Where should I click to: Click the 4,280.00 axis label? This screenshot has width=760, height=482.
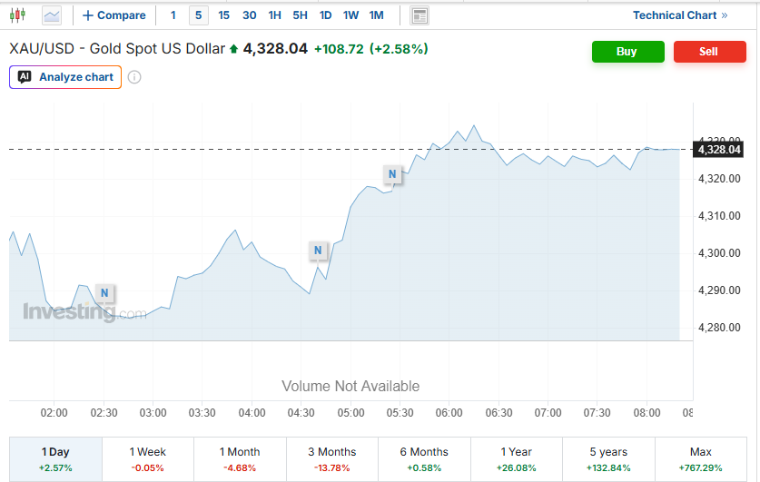tap(719, 328)
